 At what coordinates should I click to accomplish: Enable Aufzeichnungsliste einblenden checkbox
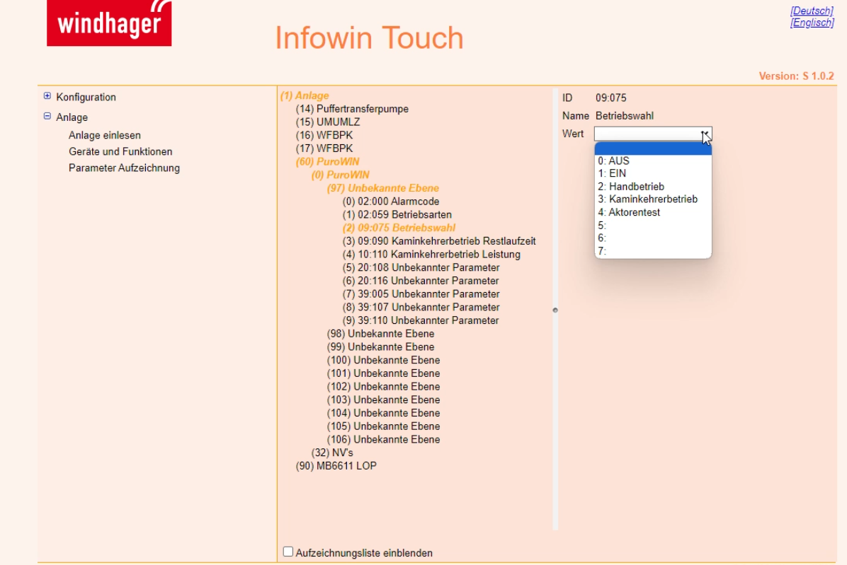click(x=288, y=552)
